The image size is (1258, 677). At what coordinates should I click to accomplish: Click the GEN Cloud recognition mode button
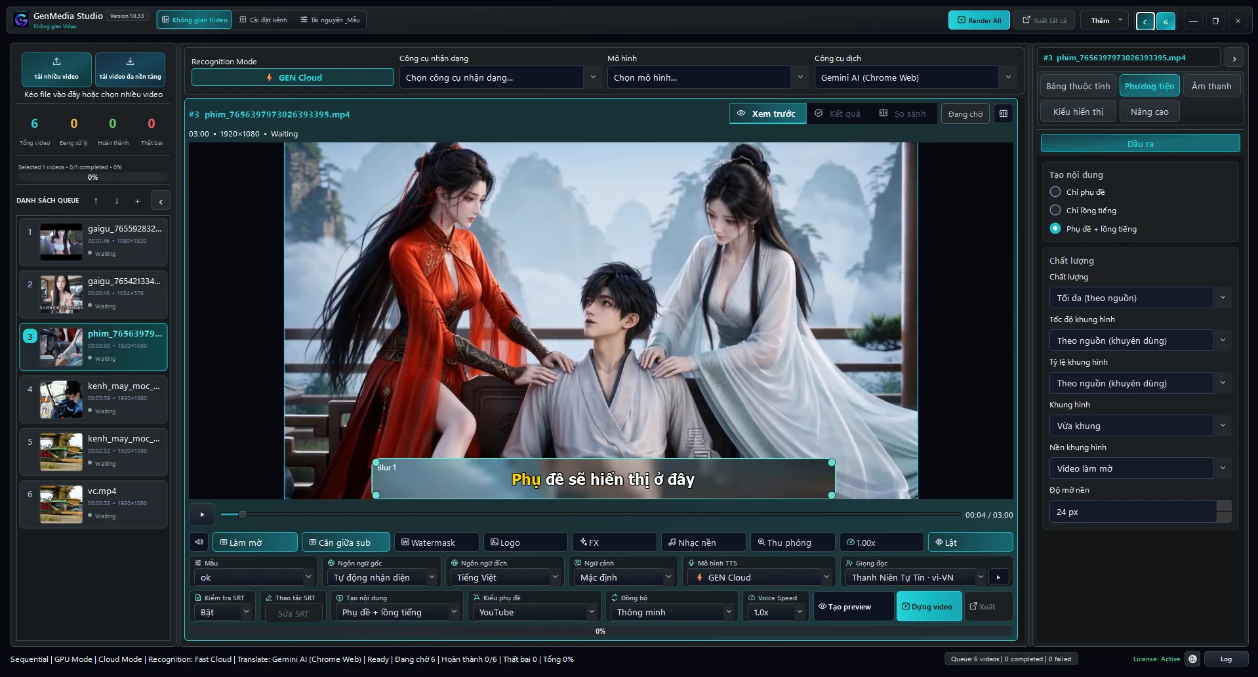[x=293, y=77]
